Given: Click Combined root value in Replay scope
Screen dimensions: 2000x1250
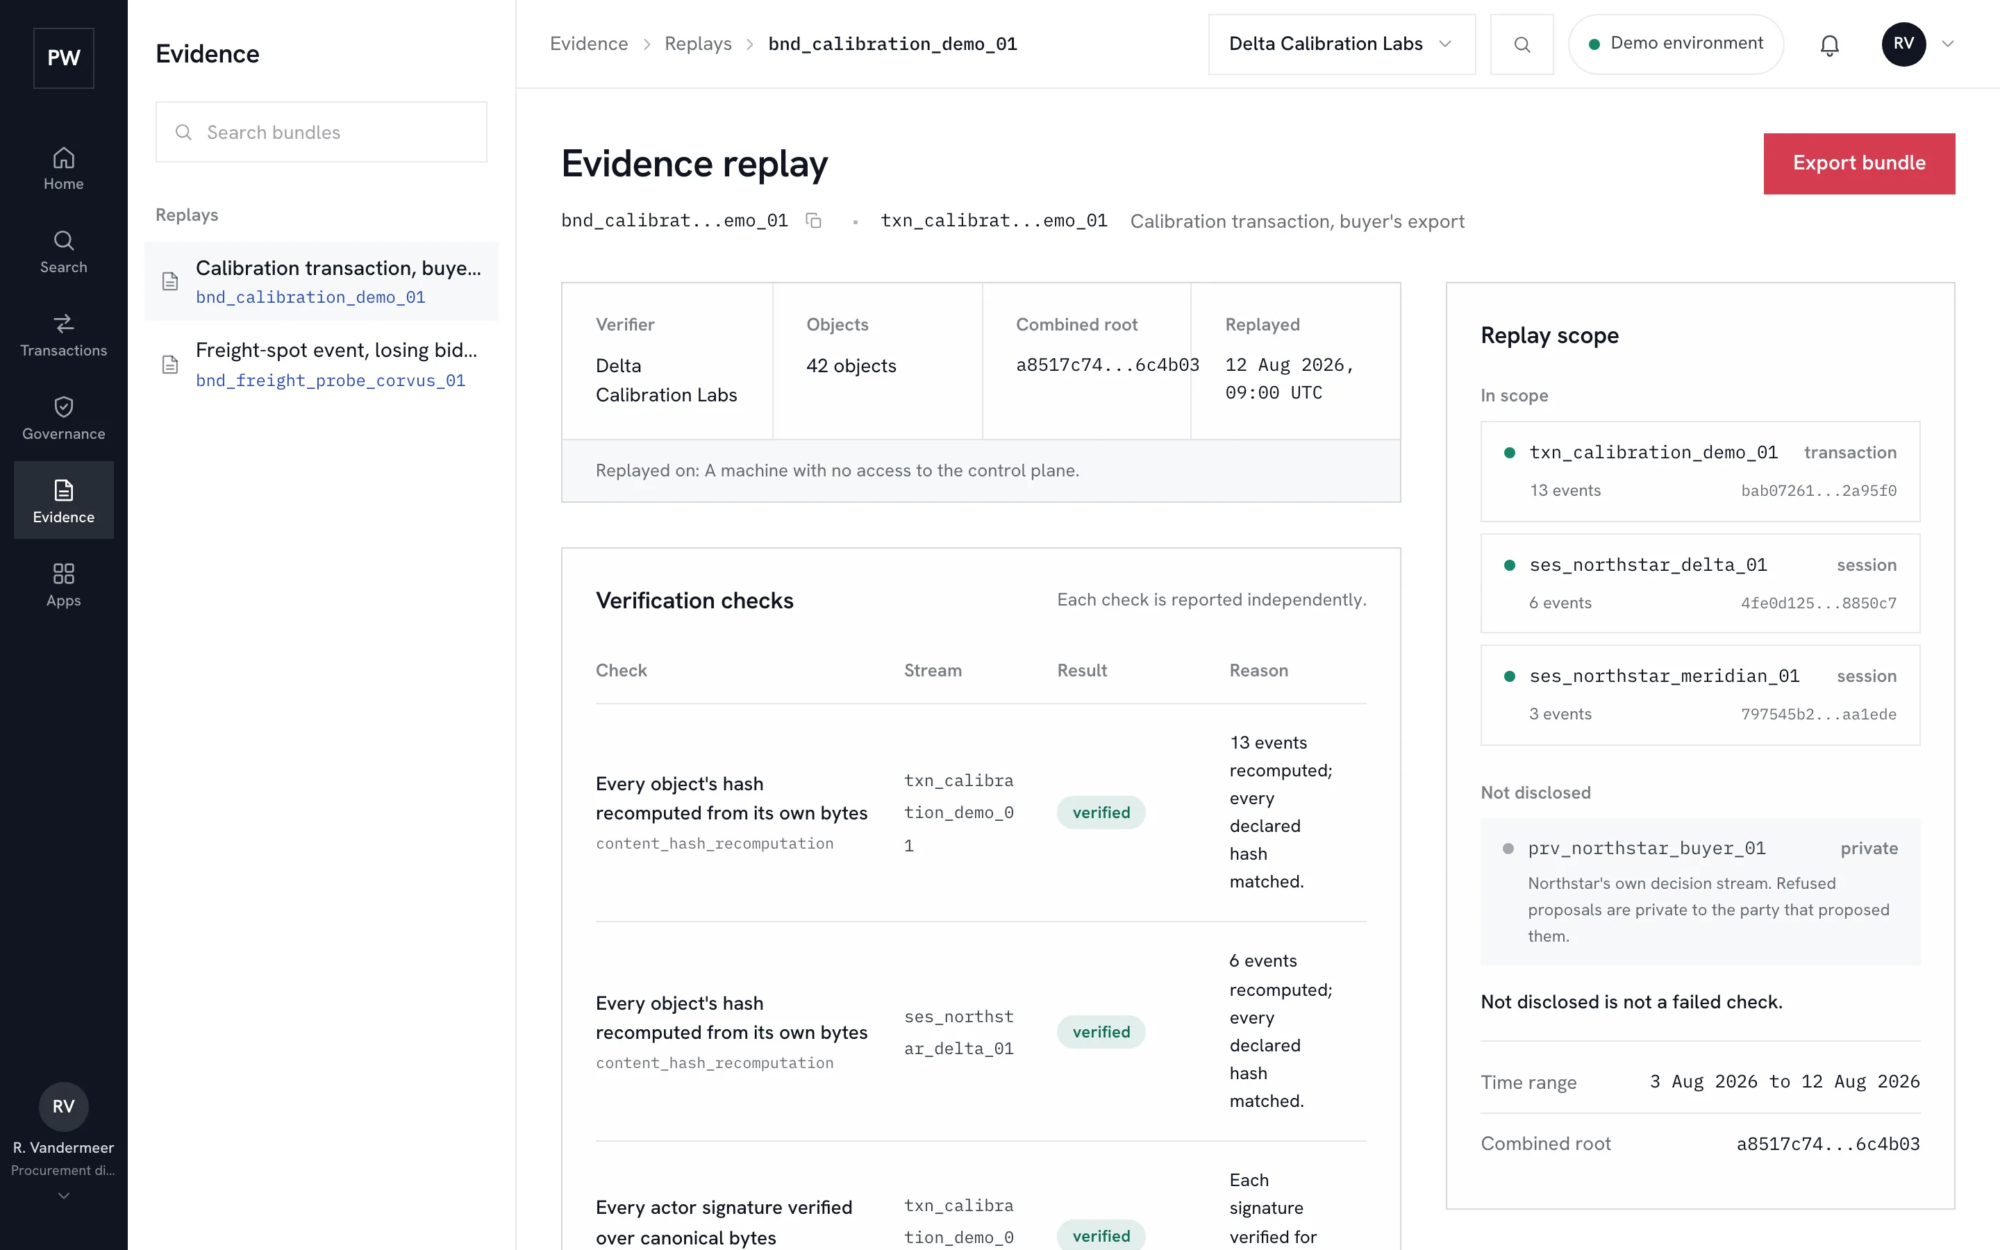Looking at the screenshot, I should 1827,1143.
